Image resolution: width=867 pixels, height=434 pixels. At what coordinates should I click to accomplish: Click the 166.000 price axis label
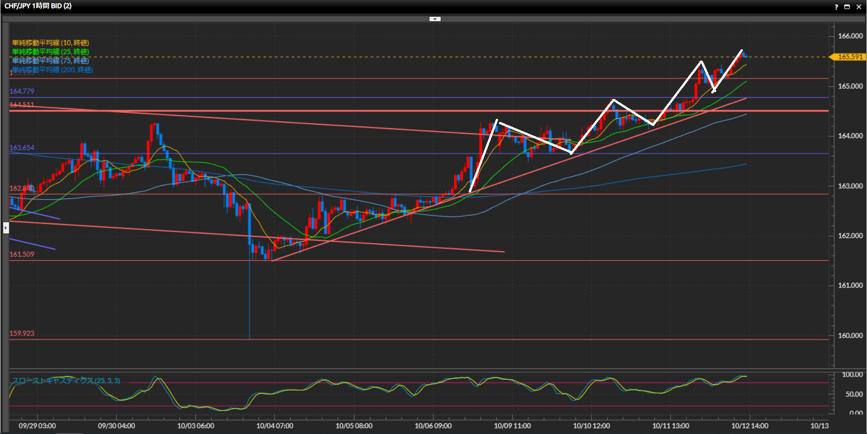point(850,36)
